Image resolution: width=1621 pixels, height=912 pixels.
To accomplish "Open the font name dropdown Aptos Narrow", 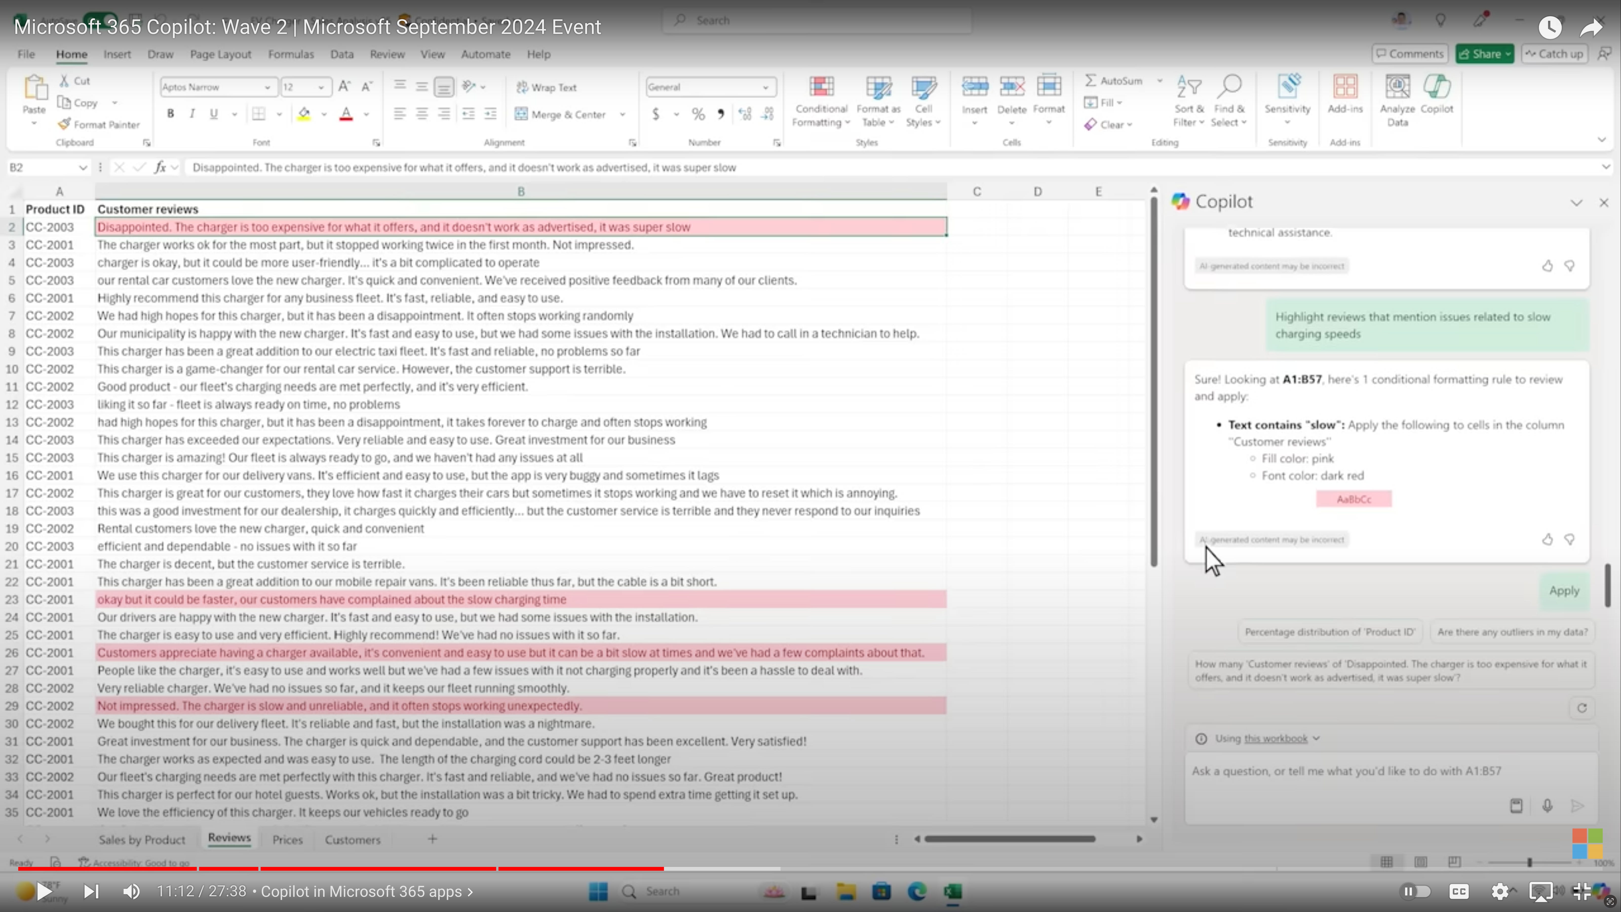I will [x=267, y=87].
